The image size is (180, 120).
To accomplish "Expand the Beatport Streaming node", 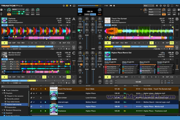I will tap(2, 110).
